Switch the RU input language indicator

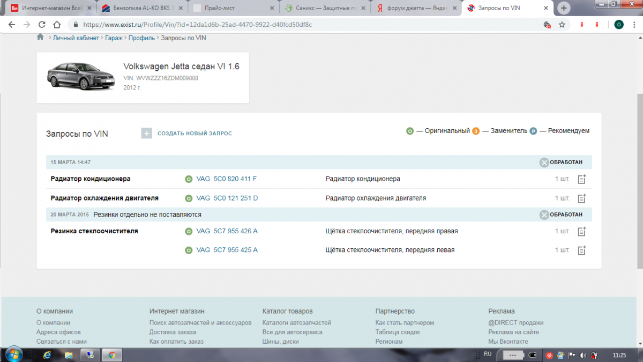(488, 354)
